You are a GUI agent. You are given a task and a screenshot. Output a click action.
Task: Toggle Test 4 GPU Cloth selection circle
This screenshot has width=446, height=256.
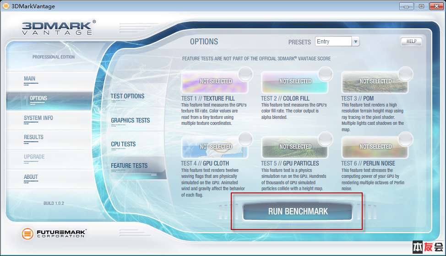pos(245,139)
